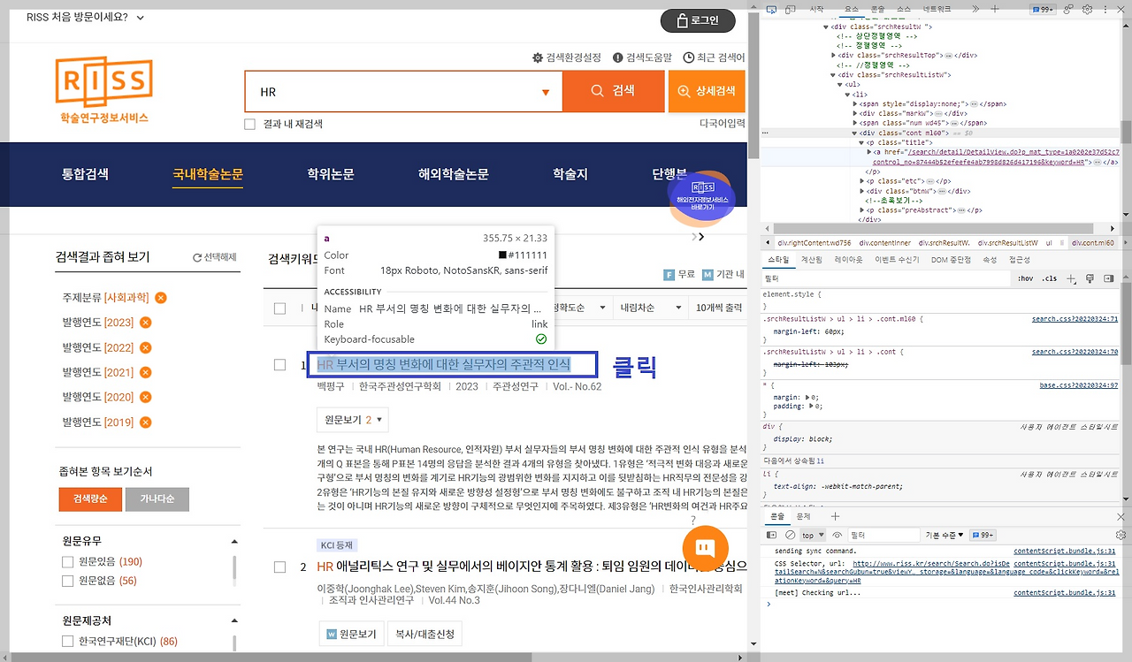Switch to the 학술지 tab
Image resolution: width=1132 pixels, height=662 pixels.
570,174
